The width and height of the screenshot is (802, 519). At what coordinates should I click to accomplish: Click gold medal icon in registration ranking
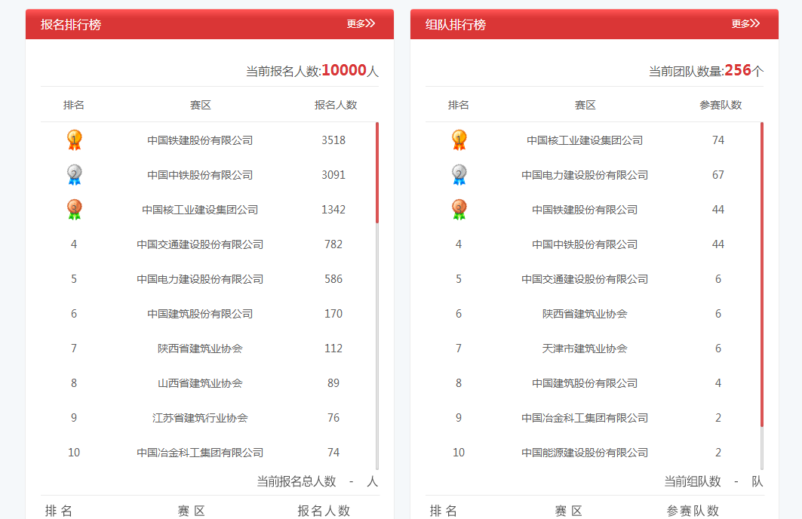[74, 140]
